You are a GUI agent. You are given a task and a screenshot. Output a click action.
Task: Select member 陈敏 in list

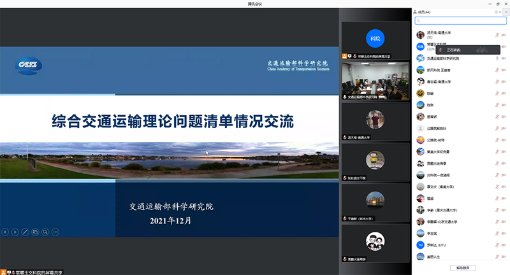pos(460,93)
